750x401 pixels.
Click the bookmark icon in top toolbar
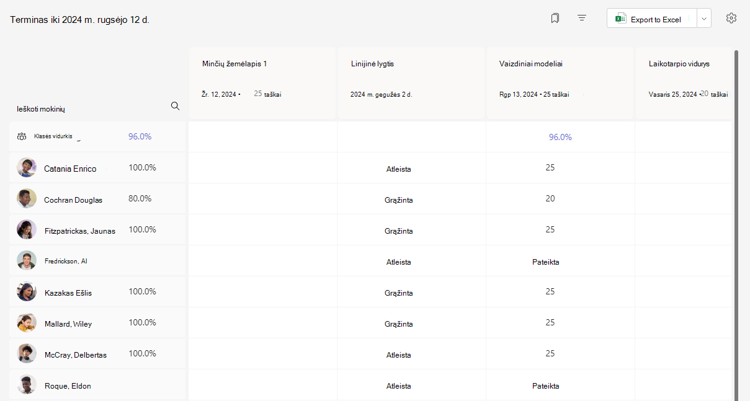point(555,19)
